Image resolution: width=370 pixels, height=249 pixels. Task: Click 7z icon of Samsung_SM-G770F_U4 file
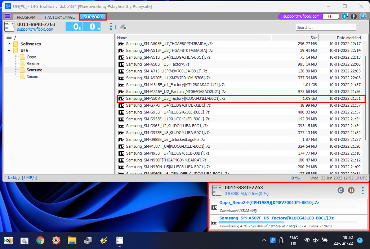(121, 105)
